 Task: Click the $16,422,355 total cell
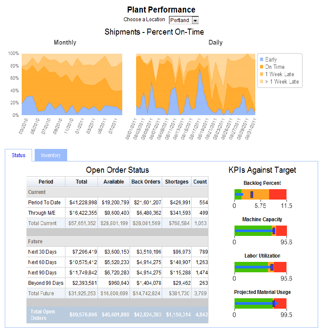(x=81, y=213)
